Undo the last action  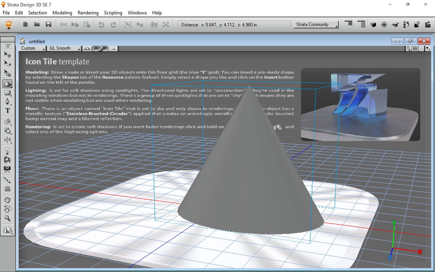101,25
